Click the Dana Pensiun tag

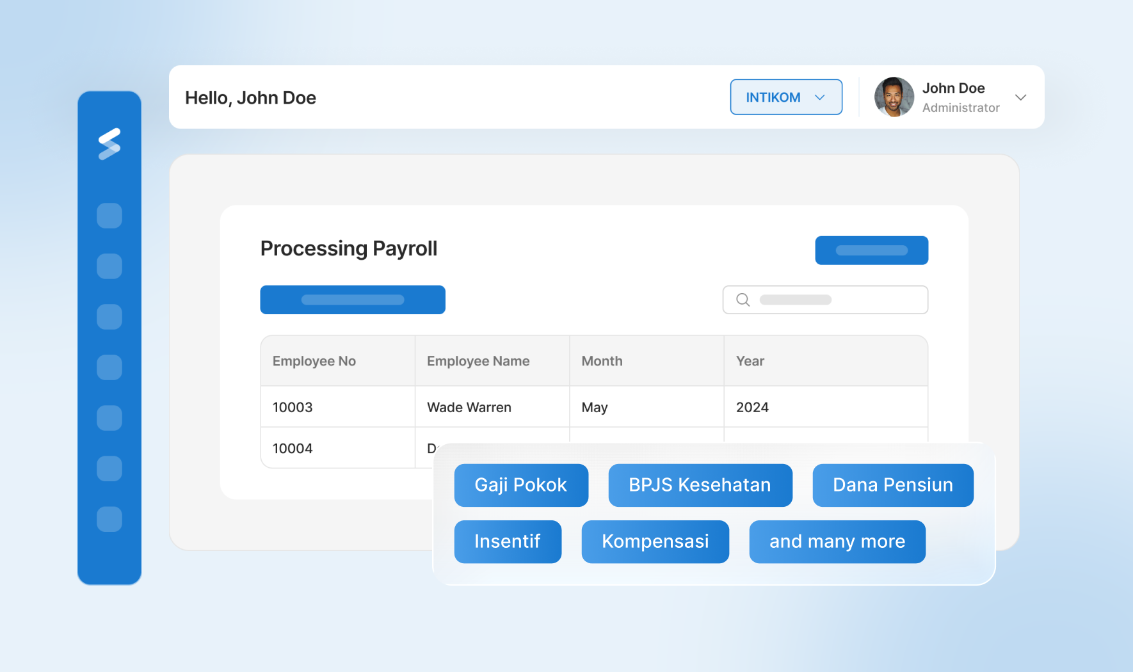tap(892, 485)
